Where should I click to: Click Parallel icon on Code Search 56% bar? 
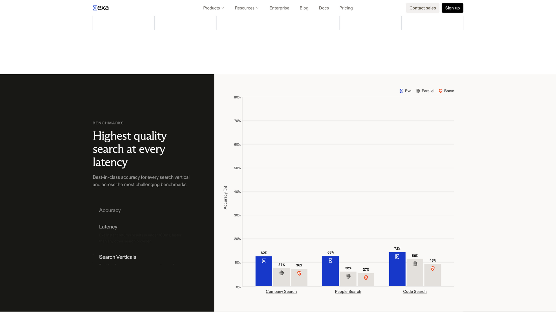[x=415, y=264]
